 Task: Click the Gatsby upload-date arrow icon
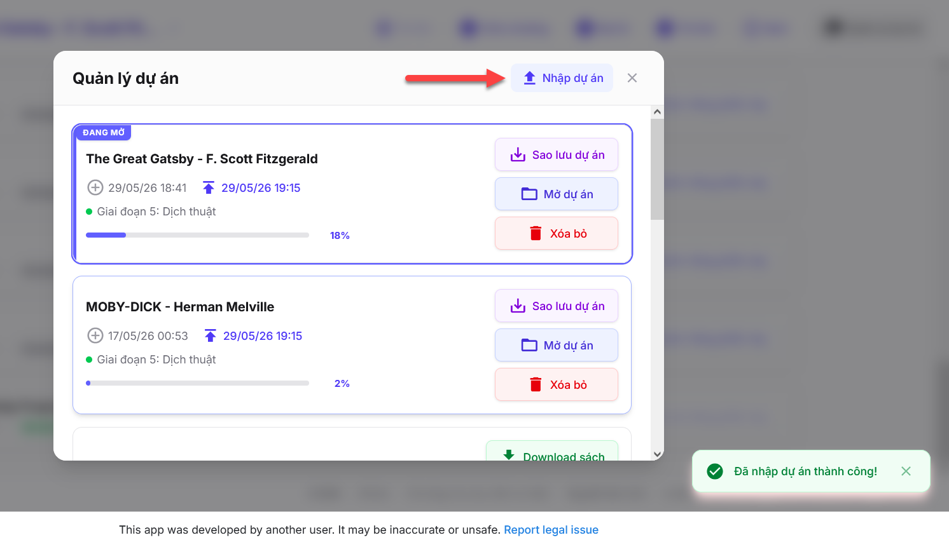point(209,187)
